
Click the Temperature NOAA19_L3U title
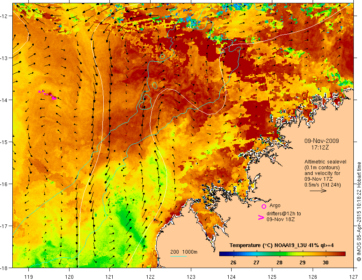click(x=281, y=245)
